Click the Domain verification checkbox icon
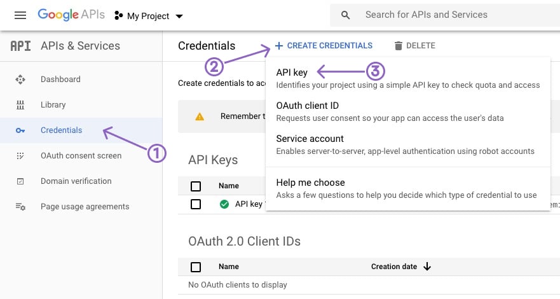560x299 pixels. pyautogui.click(x=20, y=181)
